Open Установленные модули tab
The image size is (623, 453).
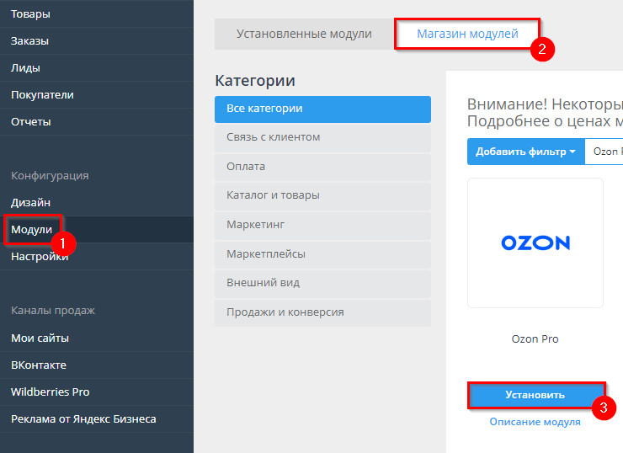point(304,35)
